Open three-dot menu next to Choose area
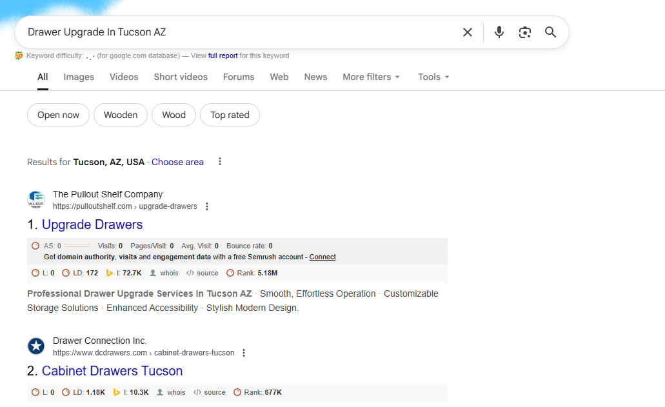The image size is (665, 407). click(x=220, y=162)
